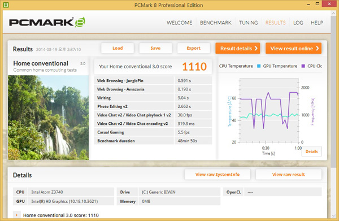Screen dimensions: 339x221
Task: Load a saved result file
Action: tap(118, 48)
